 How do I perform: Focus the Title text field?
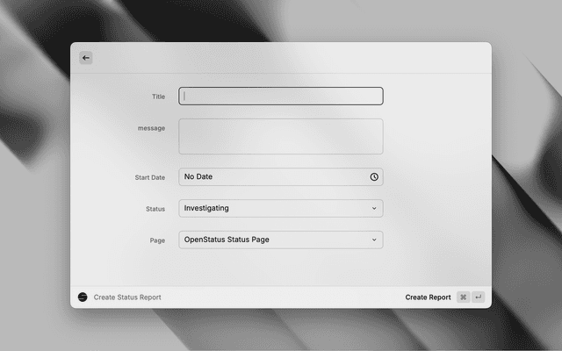(x=281, y=97)
